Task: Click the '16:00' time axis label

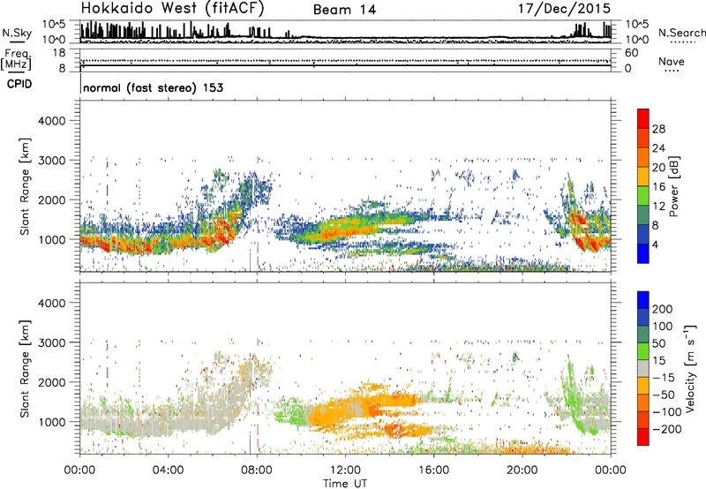Action: coord(433,470)
